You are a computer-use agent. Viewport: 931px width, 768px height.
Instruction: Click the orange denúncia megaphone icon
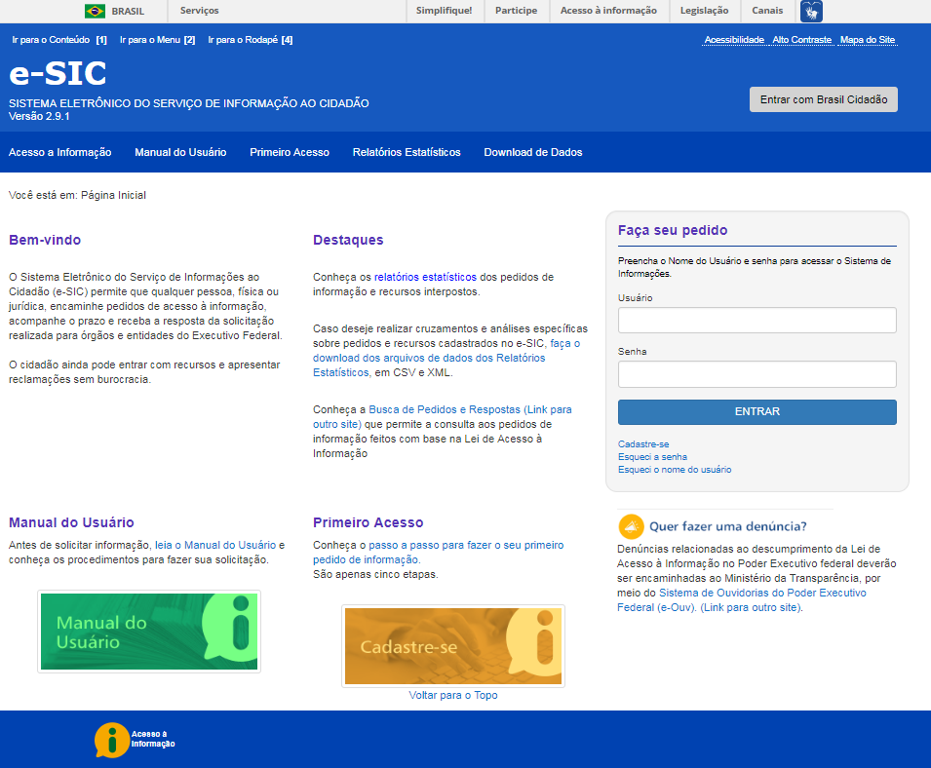coord(632,526)
